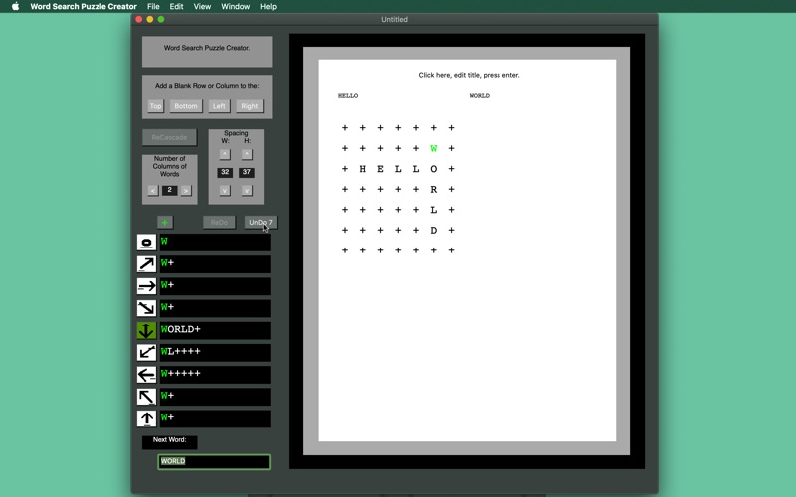Click the no-placement icon above the direction arrows
796x497 pixels.
[x=146, y=243]
